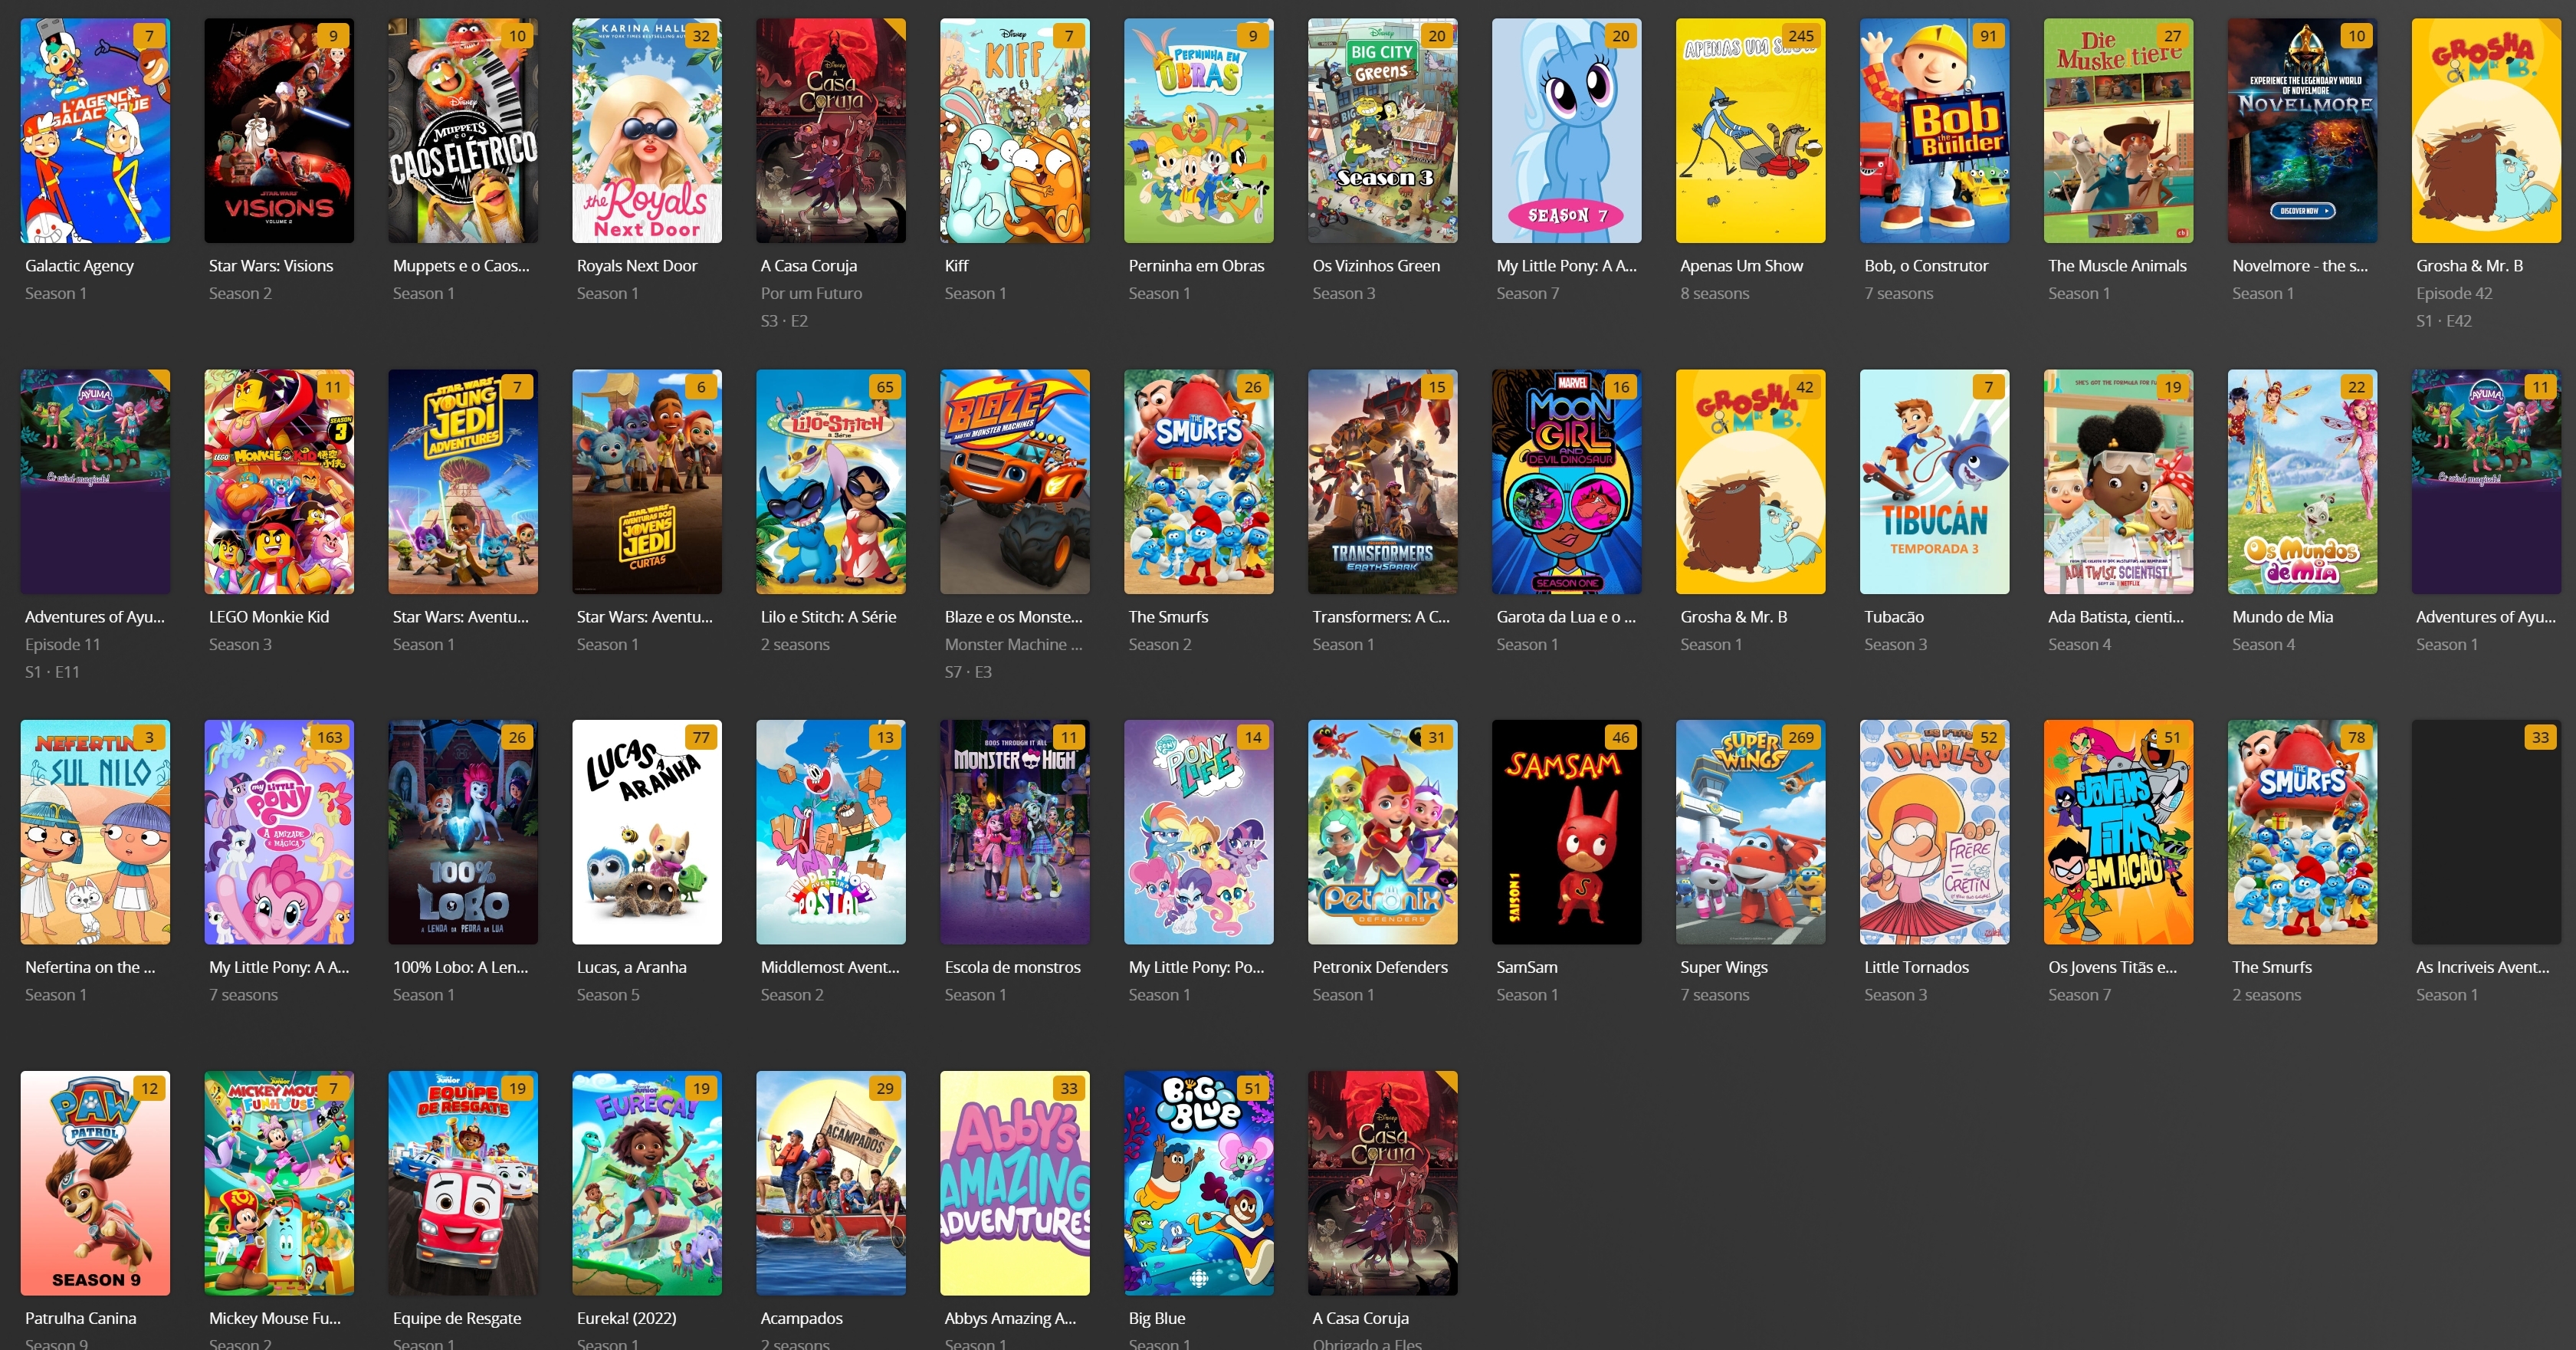Open the 'Bob, o Construtor' title link

(1926, 266)
